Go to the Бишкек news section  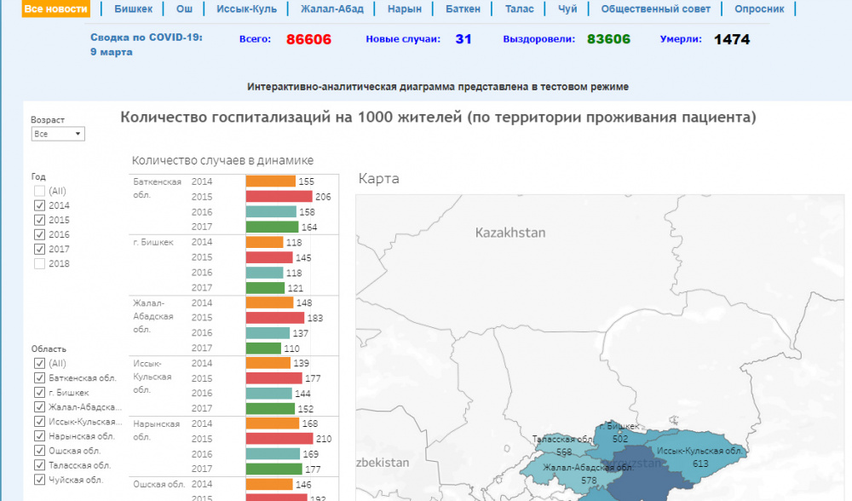click(x=132, y=9)
